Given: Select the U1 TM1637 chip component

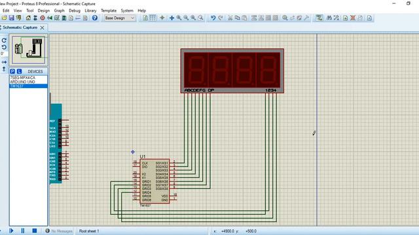Looking at the screenshot, I should (155, 181).
